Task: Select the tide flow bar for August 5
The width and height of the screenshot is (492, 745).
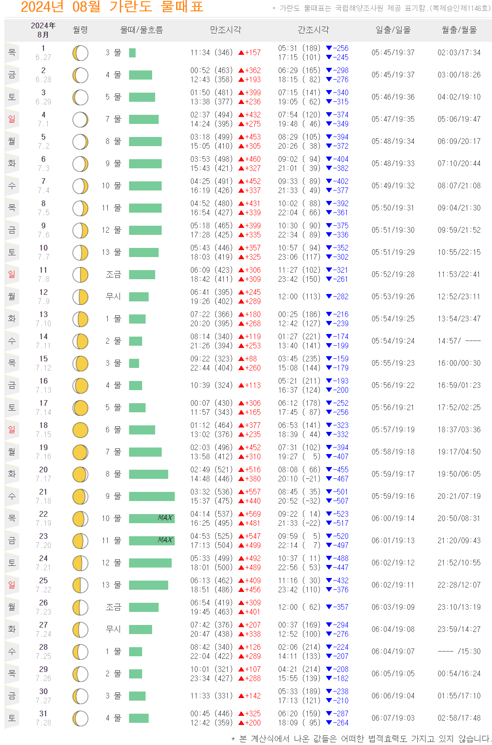Action: point(145,141)
